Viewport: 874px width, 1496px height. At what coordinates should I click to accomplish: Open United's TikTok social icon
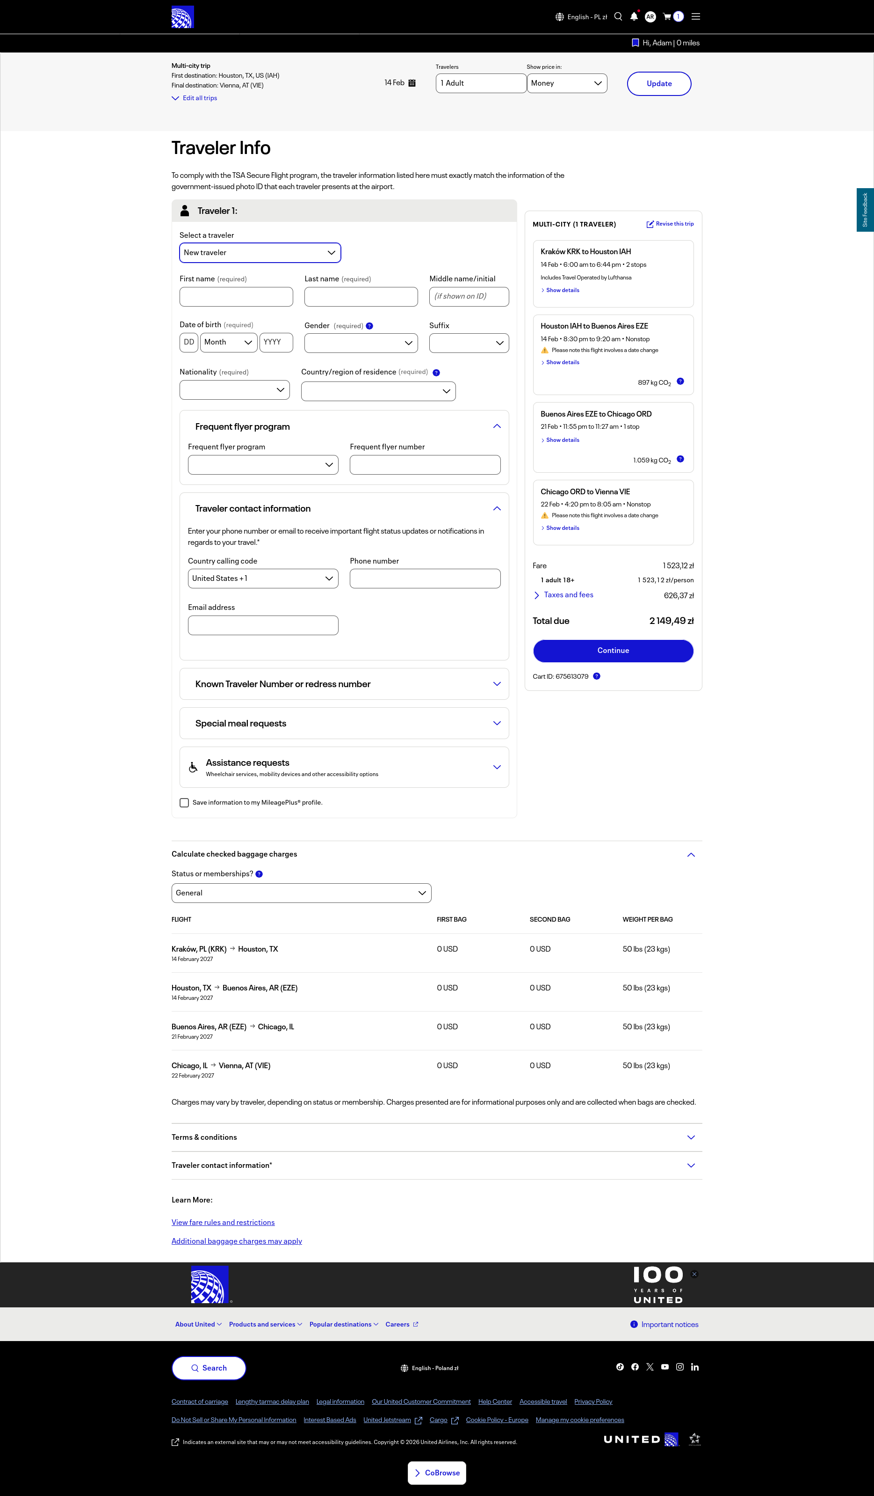click(620, 1367)
